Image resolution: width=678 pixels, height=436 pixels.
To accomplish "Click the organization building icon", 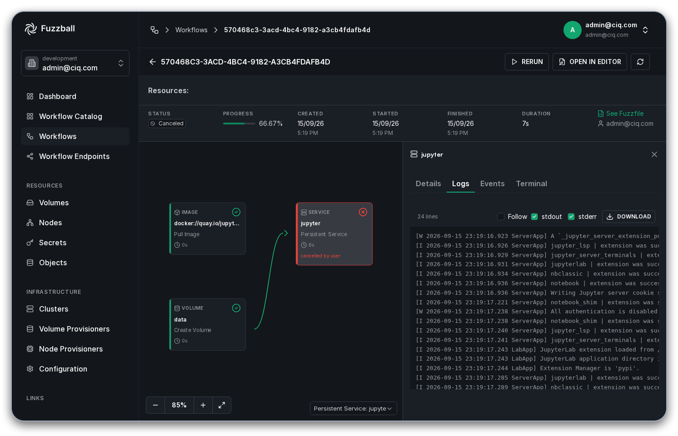I will pos(32,63).
